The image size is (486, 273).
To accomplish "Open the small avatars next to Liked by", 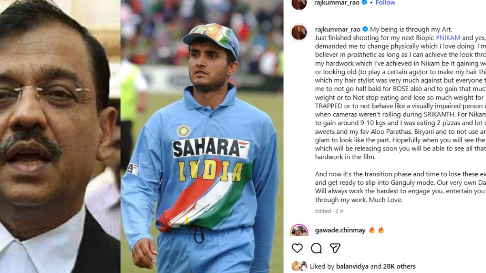I will pyautogui.click(x=300, y=266).
